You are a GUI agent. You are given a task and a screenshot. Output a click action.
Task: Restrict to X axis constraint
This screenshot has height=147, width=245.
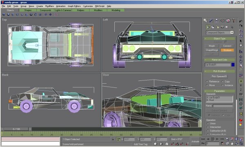coord(241,81)
